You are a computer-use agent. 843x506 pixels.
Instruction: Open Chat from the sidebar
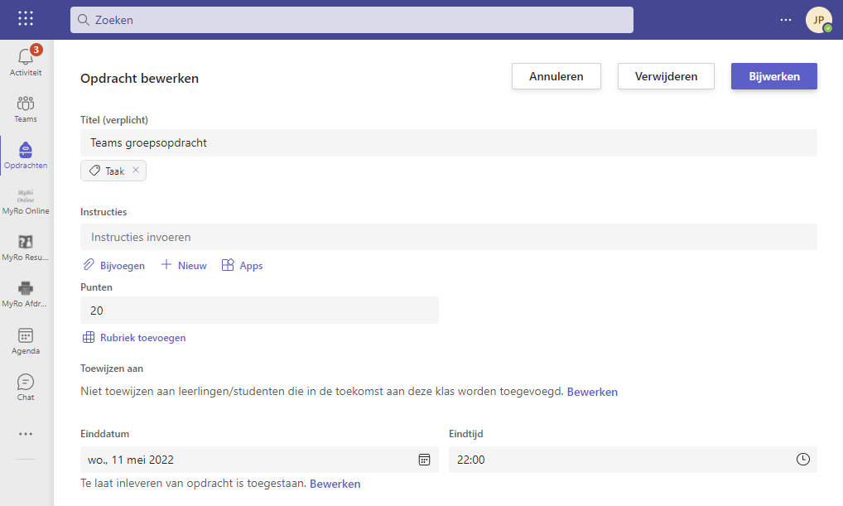26,387
